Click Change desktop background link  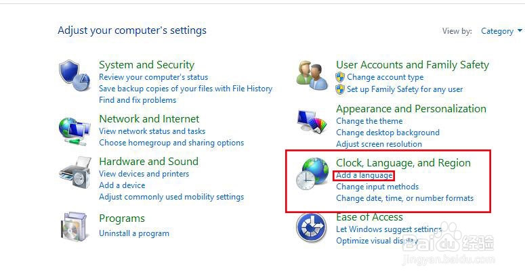click(387, 133)
